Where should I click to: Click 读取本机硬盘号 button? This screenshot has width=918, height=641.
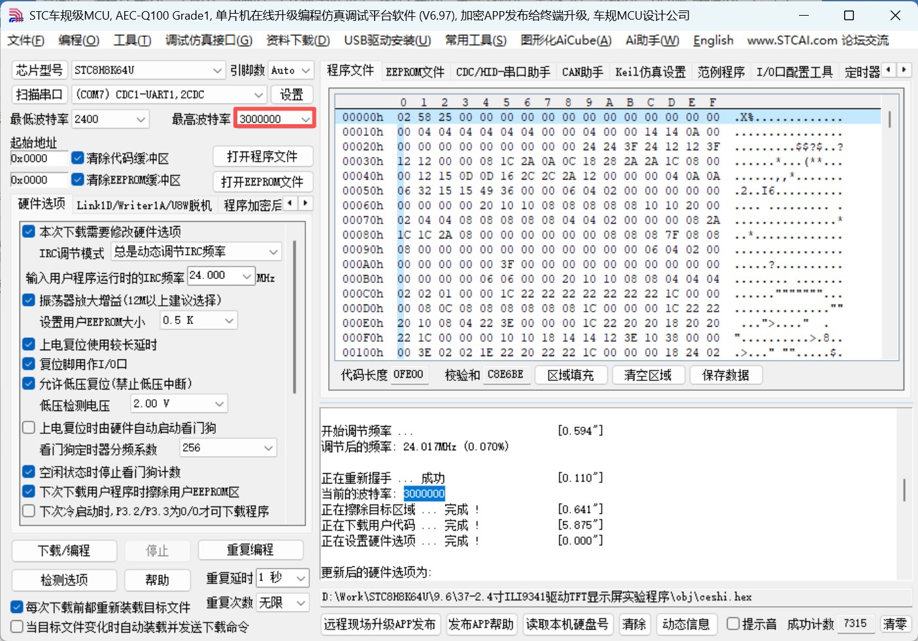pyautogui.click(x=568, y=624)
